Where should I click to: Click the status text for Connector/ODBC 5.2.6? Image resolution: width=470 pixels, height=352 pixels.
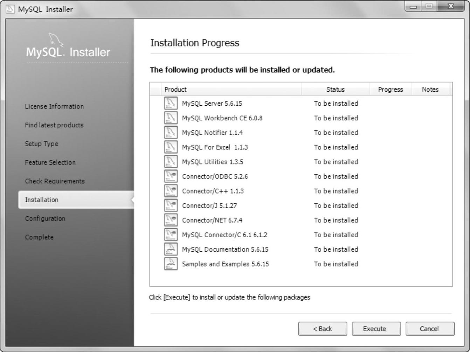coord(336,176)
